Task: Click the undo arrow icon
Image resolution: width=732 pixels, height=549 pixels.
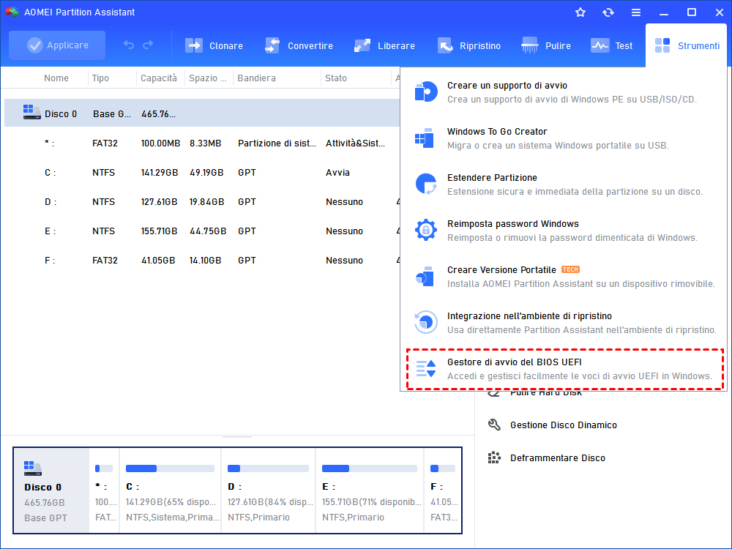Action: tap(129, 45)
